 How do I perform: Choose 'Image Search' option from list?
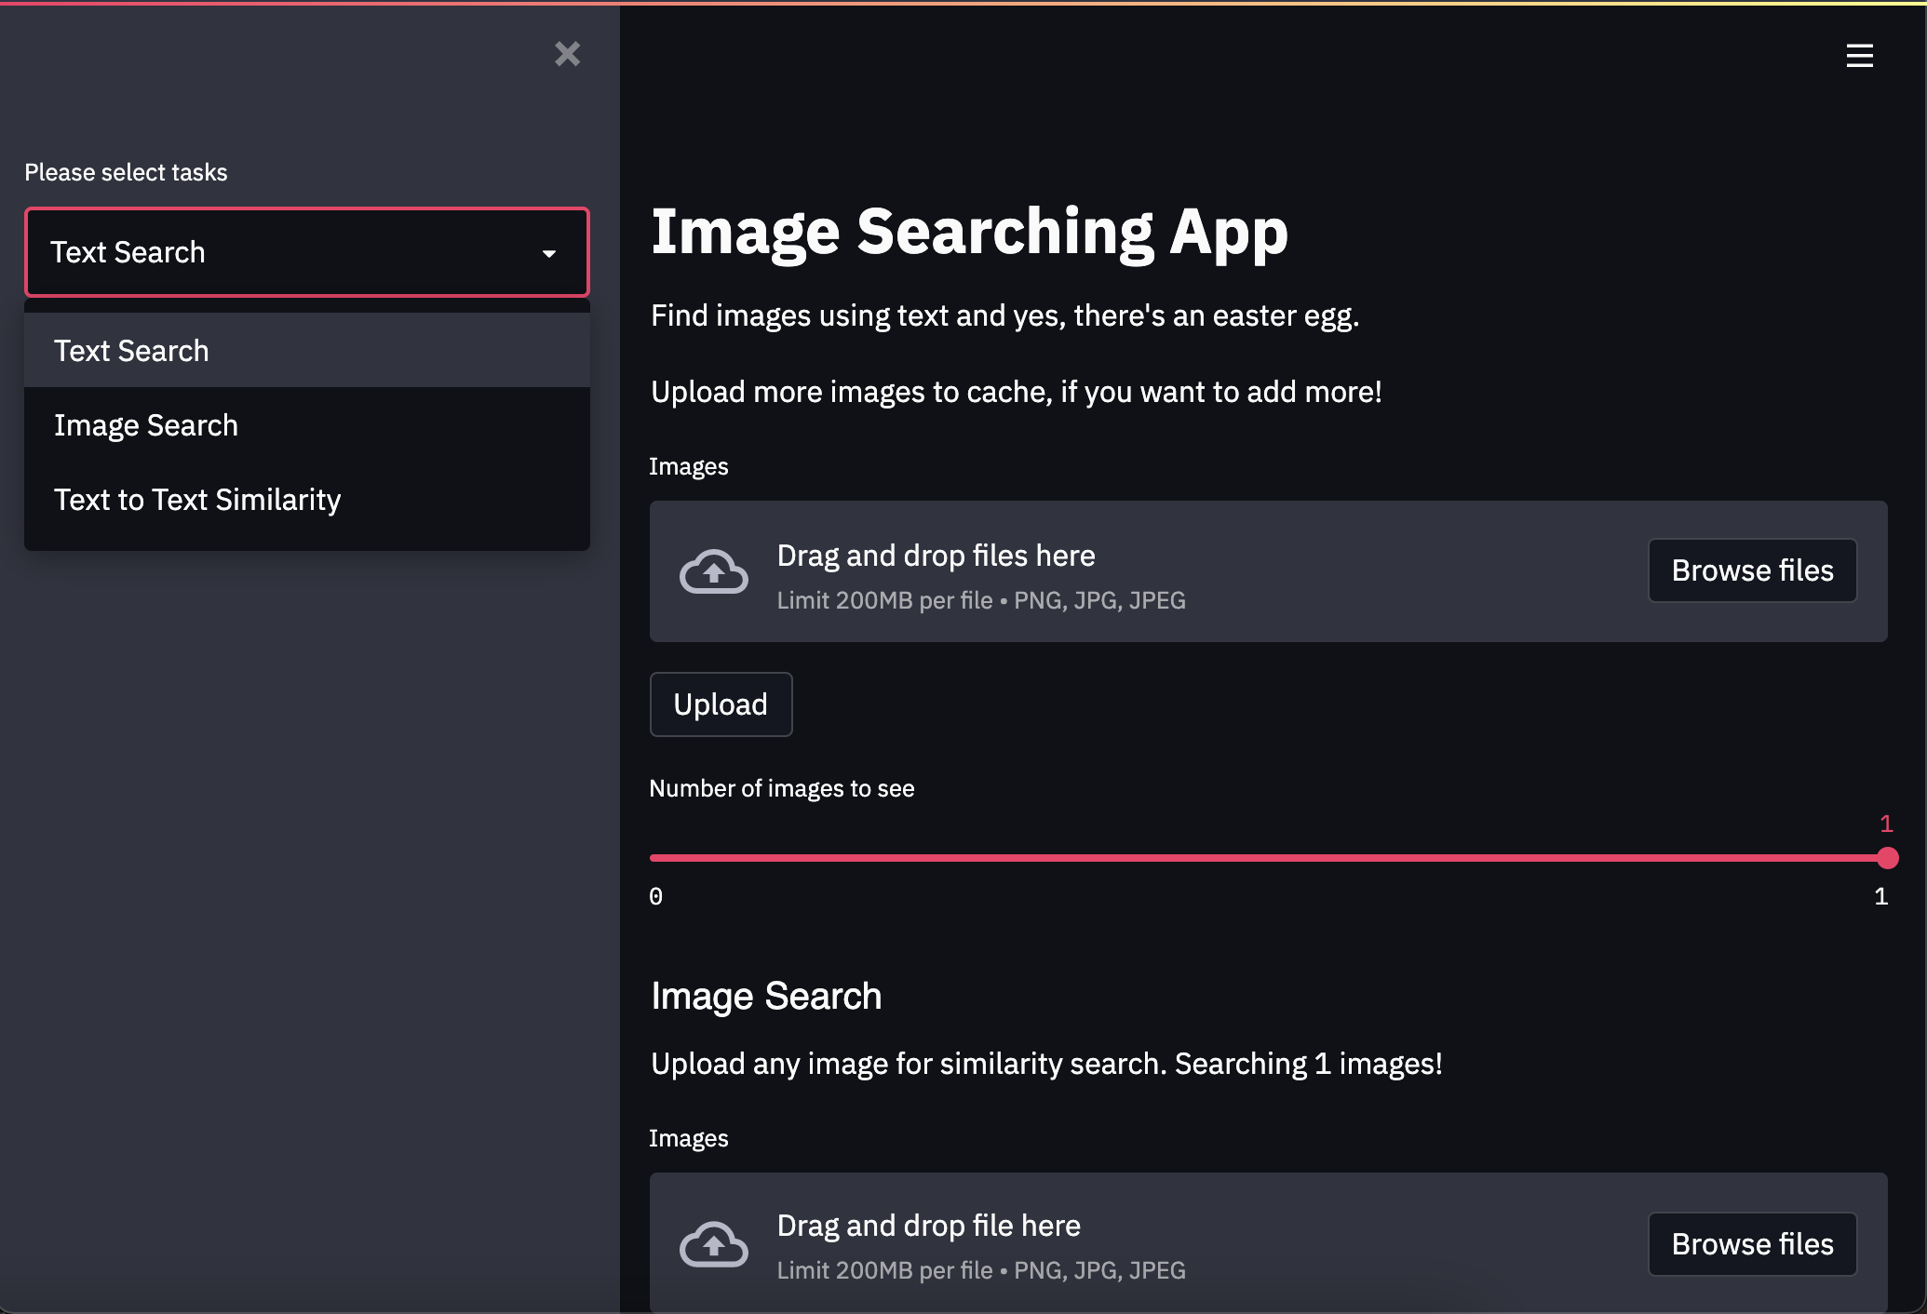[146, 425]
